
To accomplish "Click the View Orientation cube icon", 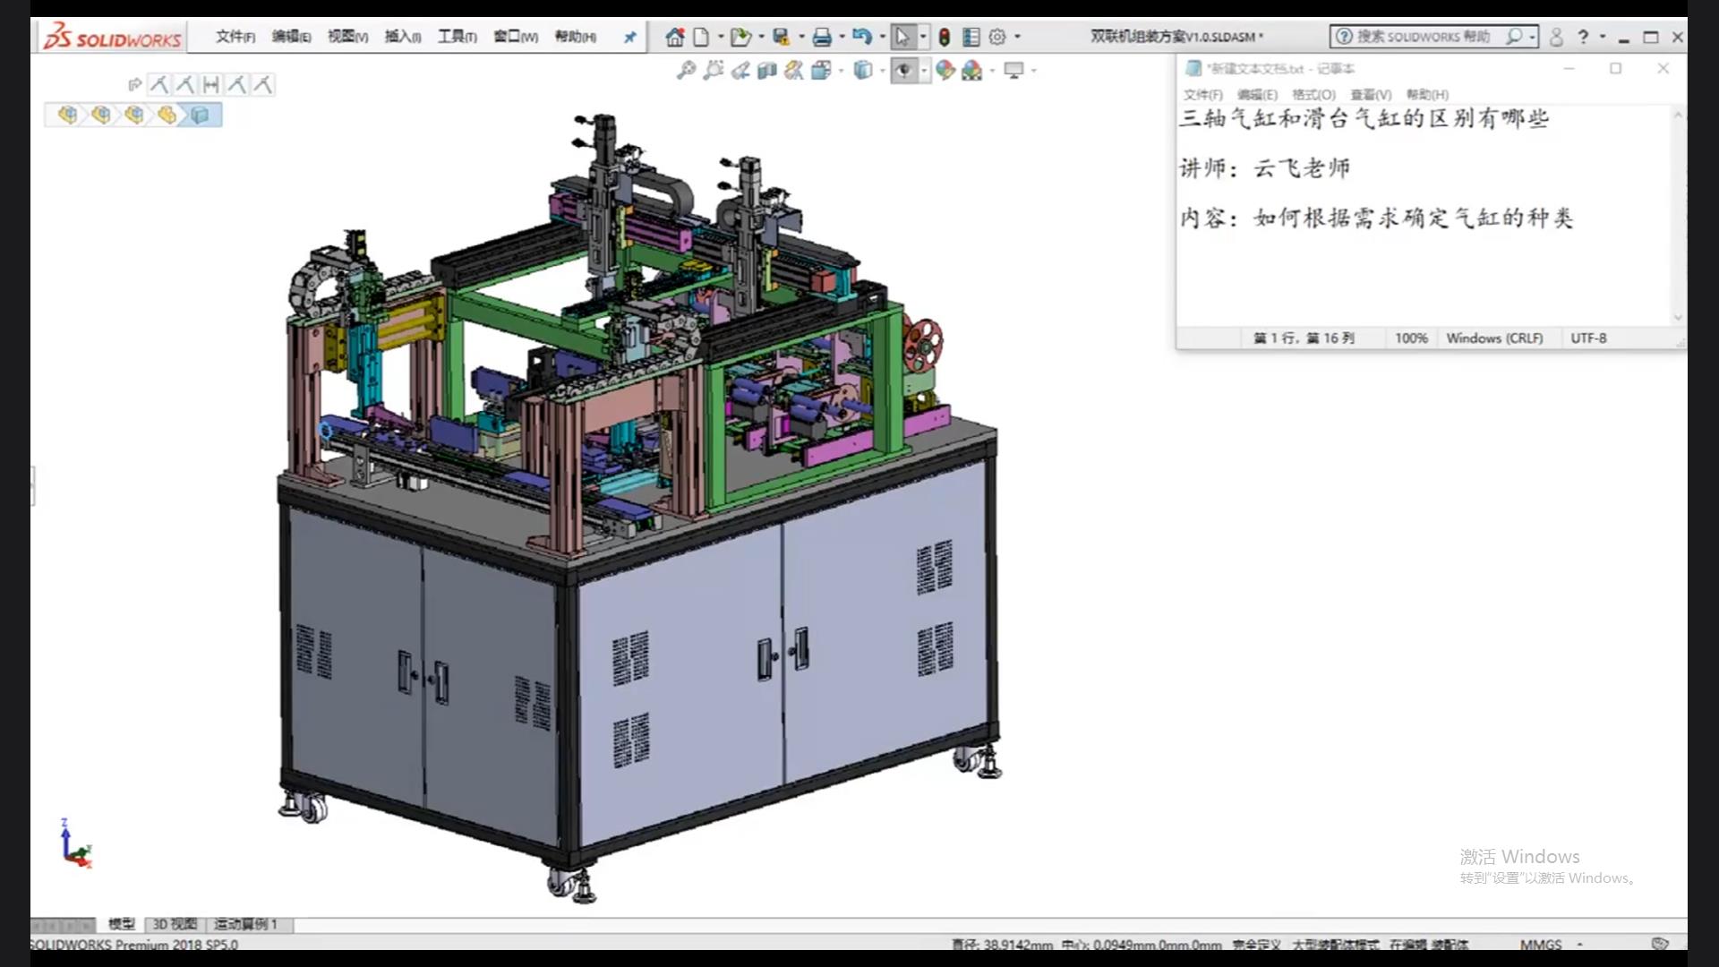I will pyautogui.click(x=821, y=70).
